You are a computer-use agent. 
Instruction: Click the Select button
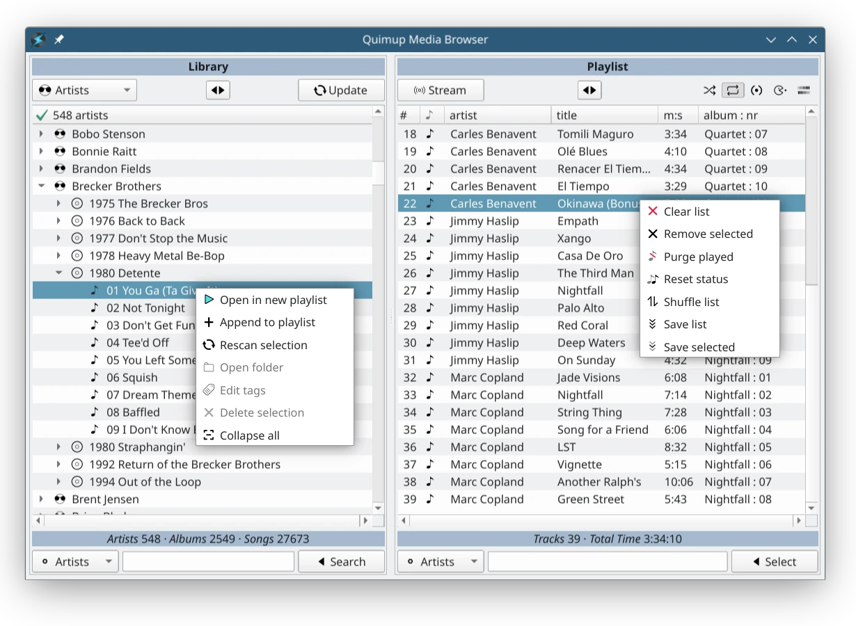(x=775, y=561)
